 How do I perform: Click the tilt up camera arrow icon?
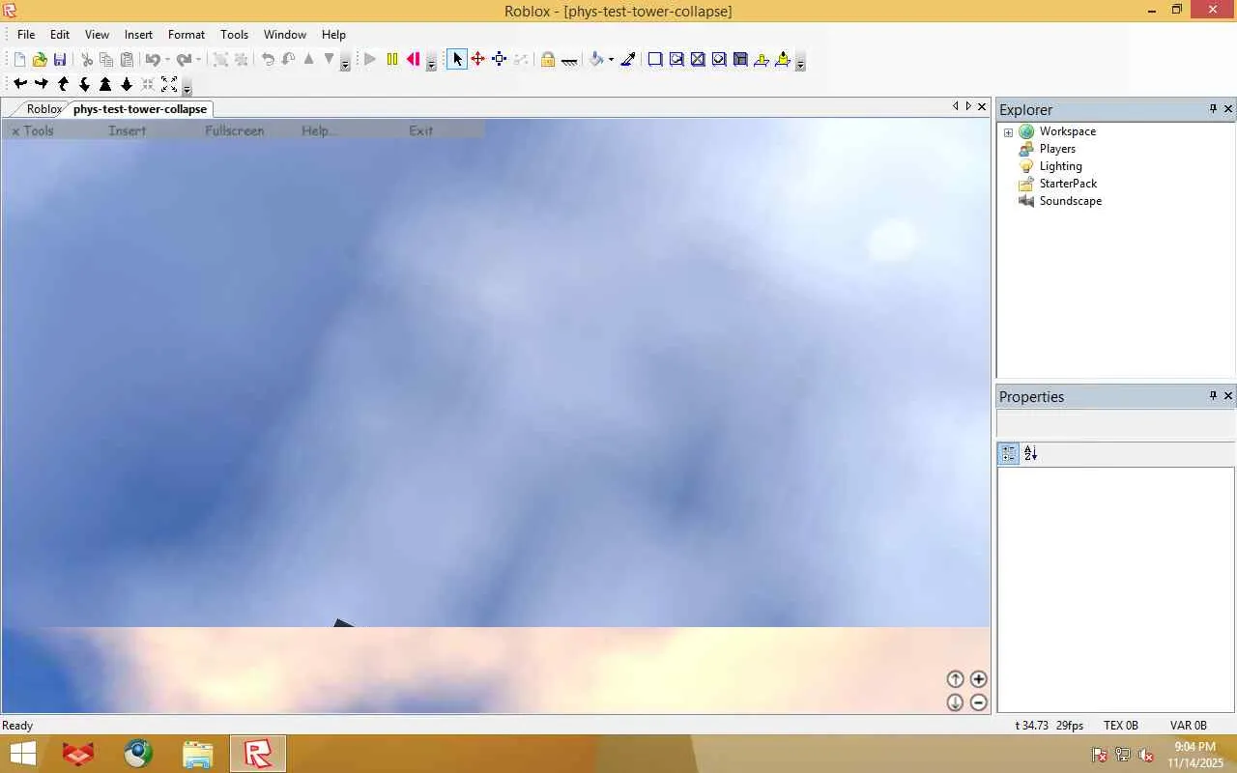tap(63, 85)
